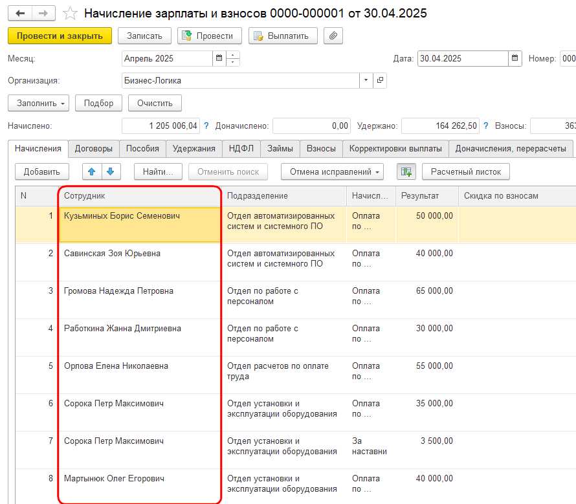Expand the Организация dropdown list
Viewport: 576px width, 504px height.
pyautogui.click(x=366, y=80)
